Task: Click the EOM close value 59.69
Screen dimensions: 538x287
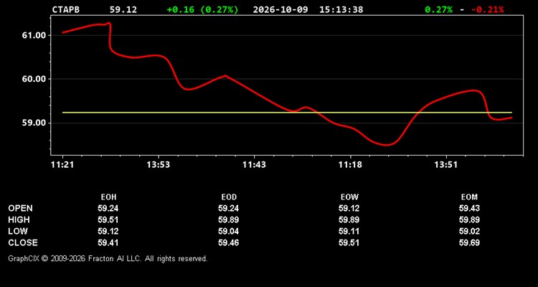Action: pos(469,243)
